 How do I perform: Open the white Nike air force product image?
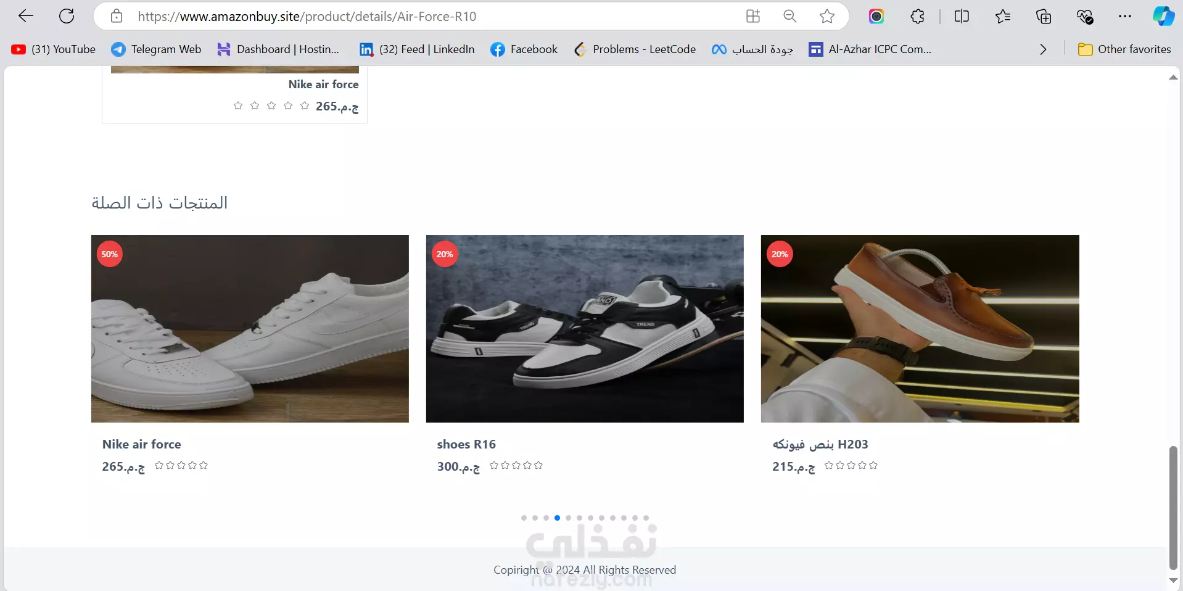250,329
